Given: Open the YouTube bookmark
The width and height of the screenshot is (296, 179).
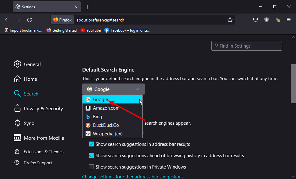Looking at the screenshot, I should tap(90, 30).
